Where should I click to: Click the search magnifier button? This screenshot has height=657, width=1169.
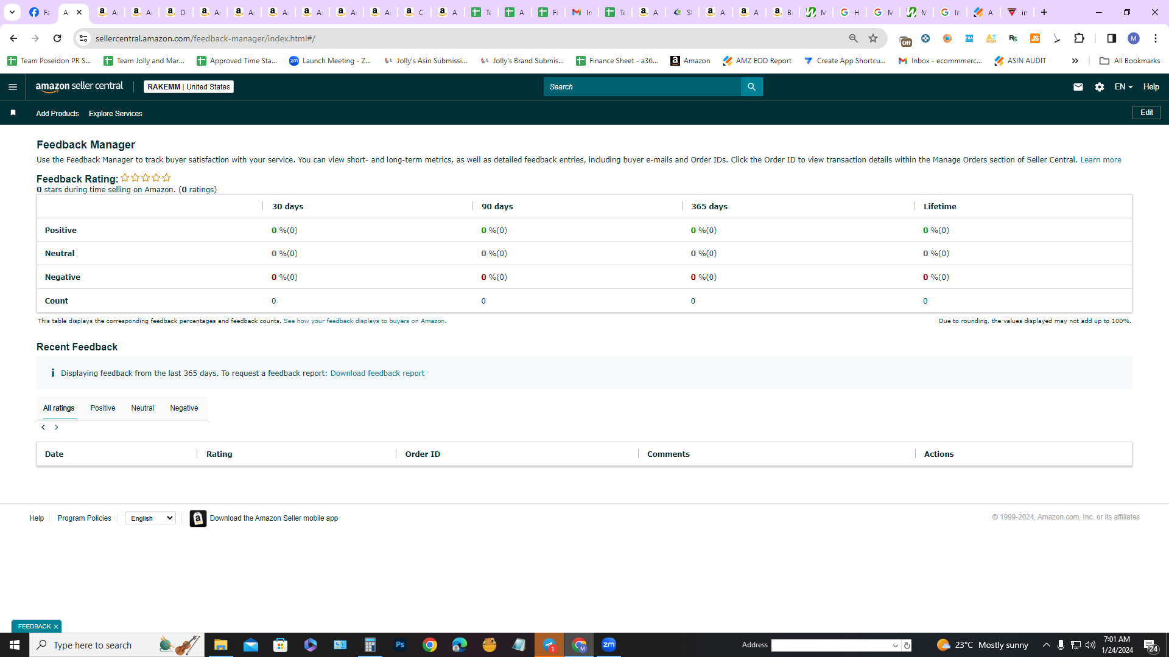751,87
